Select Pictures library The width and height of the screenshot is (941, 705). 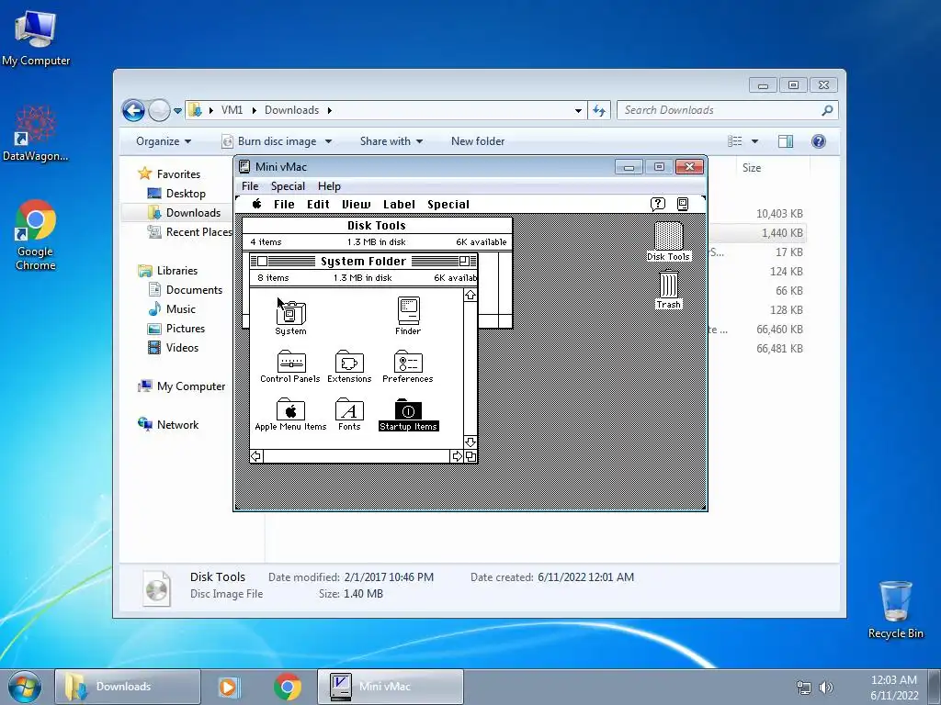tap(185, 329)
